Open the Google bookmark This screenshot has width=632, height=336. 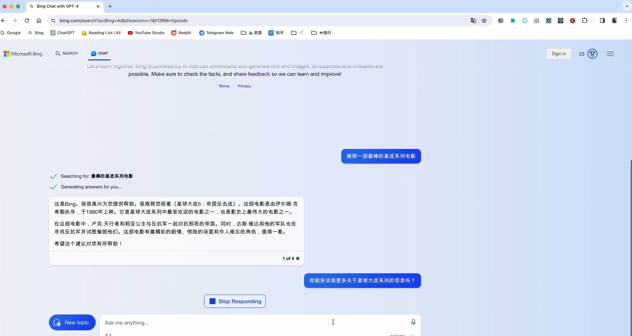point(11,33)
